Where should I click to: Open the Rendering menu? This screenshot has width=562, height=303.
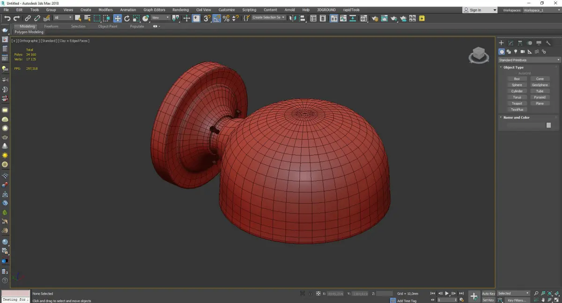[x=180, y=10]
